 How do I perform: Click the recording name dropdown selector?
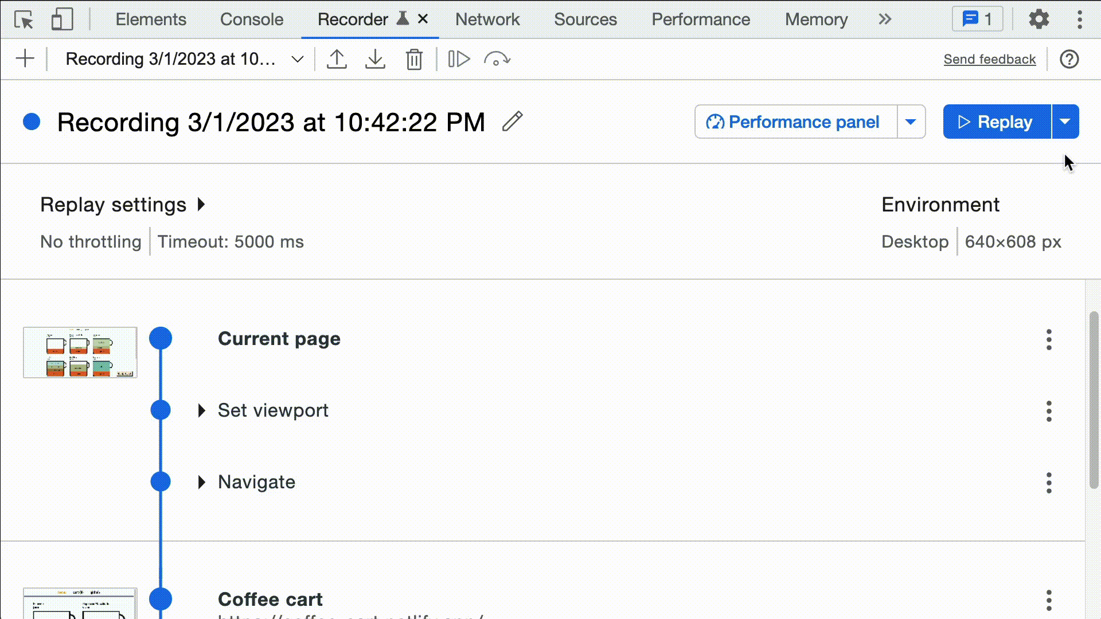(297, 59)
